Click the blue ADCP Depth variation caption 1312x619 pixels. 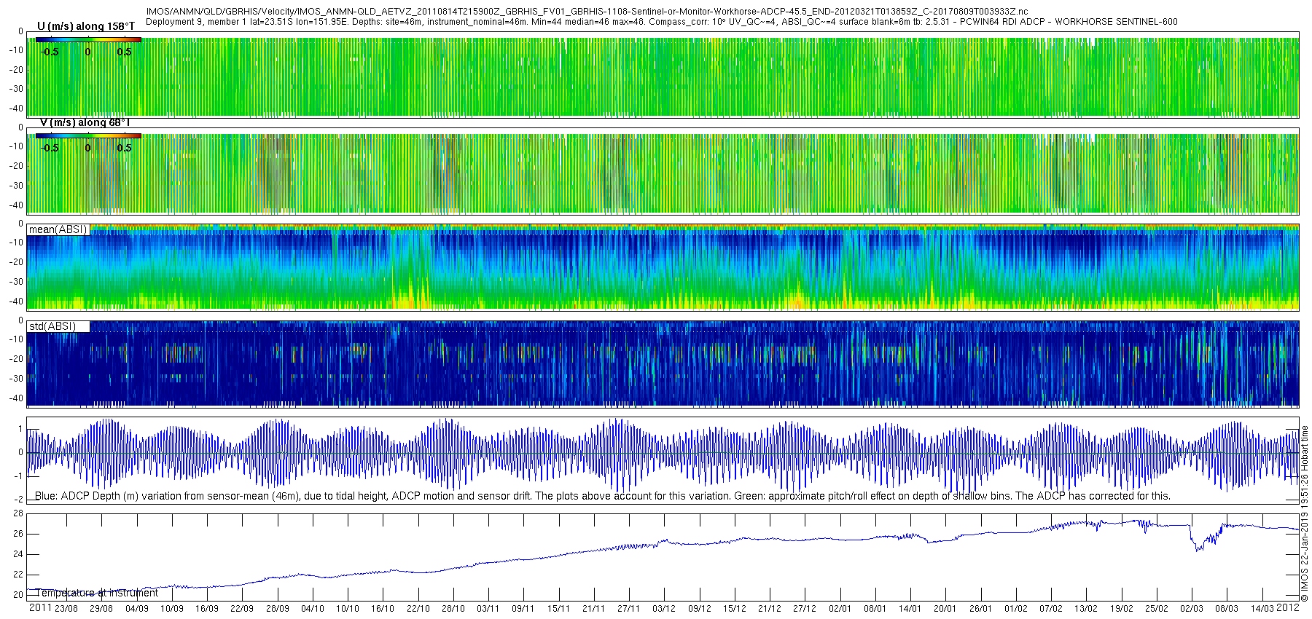603,496
